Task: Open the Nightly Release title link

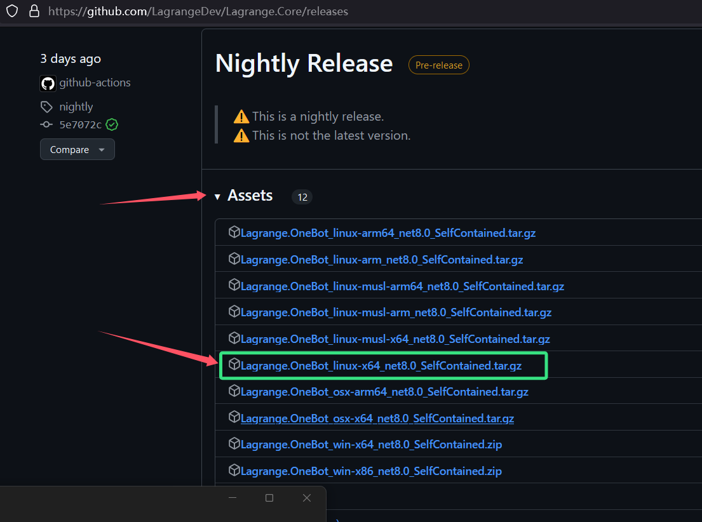Action: (x=304, y=63)
